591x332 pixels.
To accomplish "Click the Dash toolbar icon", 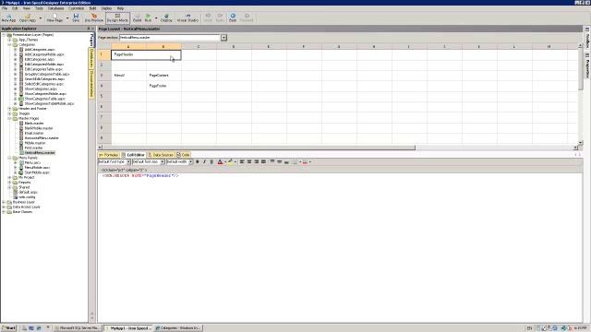I will pyautogui.click(x=233, y=18).
